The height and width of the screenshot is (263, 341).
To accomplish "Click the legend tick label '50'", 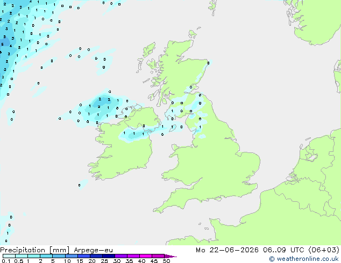I will tap(166, 261).
